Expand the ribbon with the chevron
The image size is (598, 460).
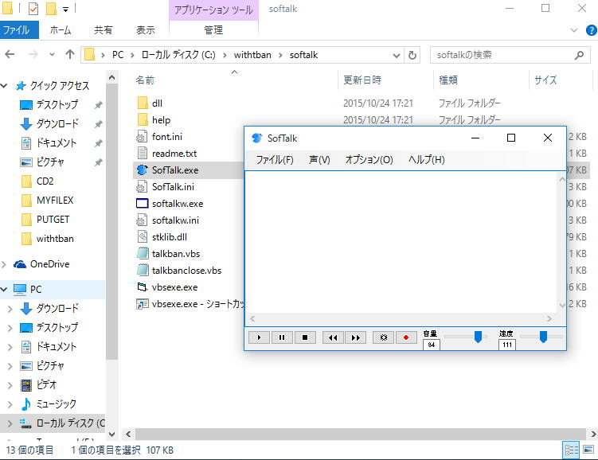pyautogui.click(x=574, y=30)
